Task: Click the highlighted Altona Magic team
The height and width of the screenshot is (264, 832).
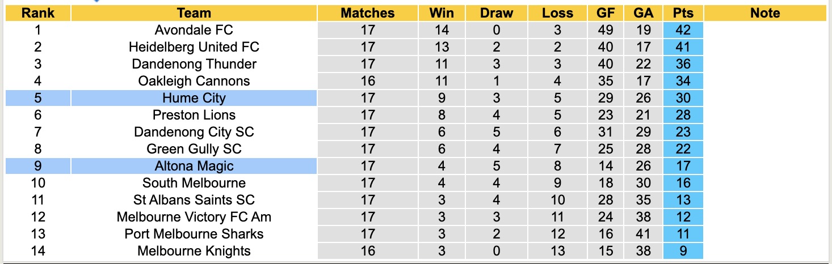Action: coord(194,166)
